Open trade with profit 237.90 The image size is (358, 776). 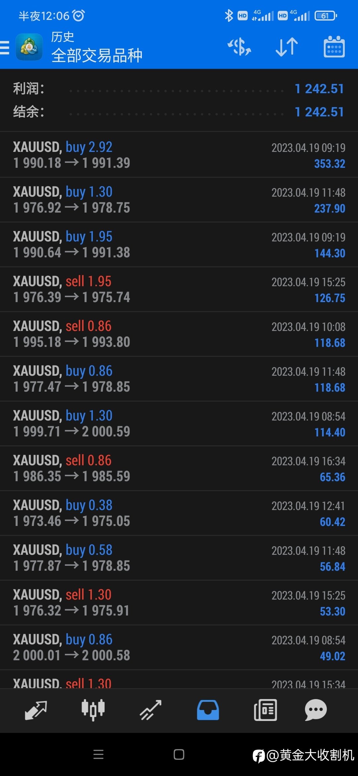click(x=179, y=199)
